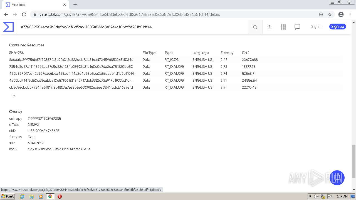
Task: Click hash starting 425b8270f7ca42a9
Action: tap(71, 73)
